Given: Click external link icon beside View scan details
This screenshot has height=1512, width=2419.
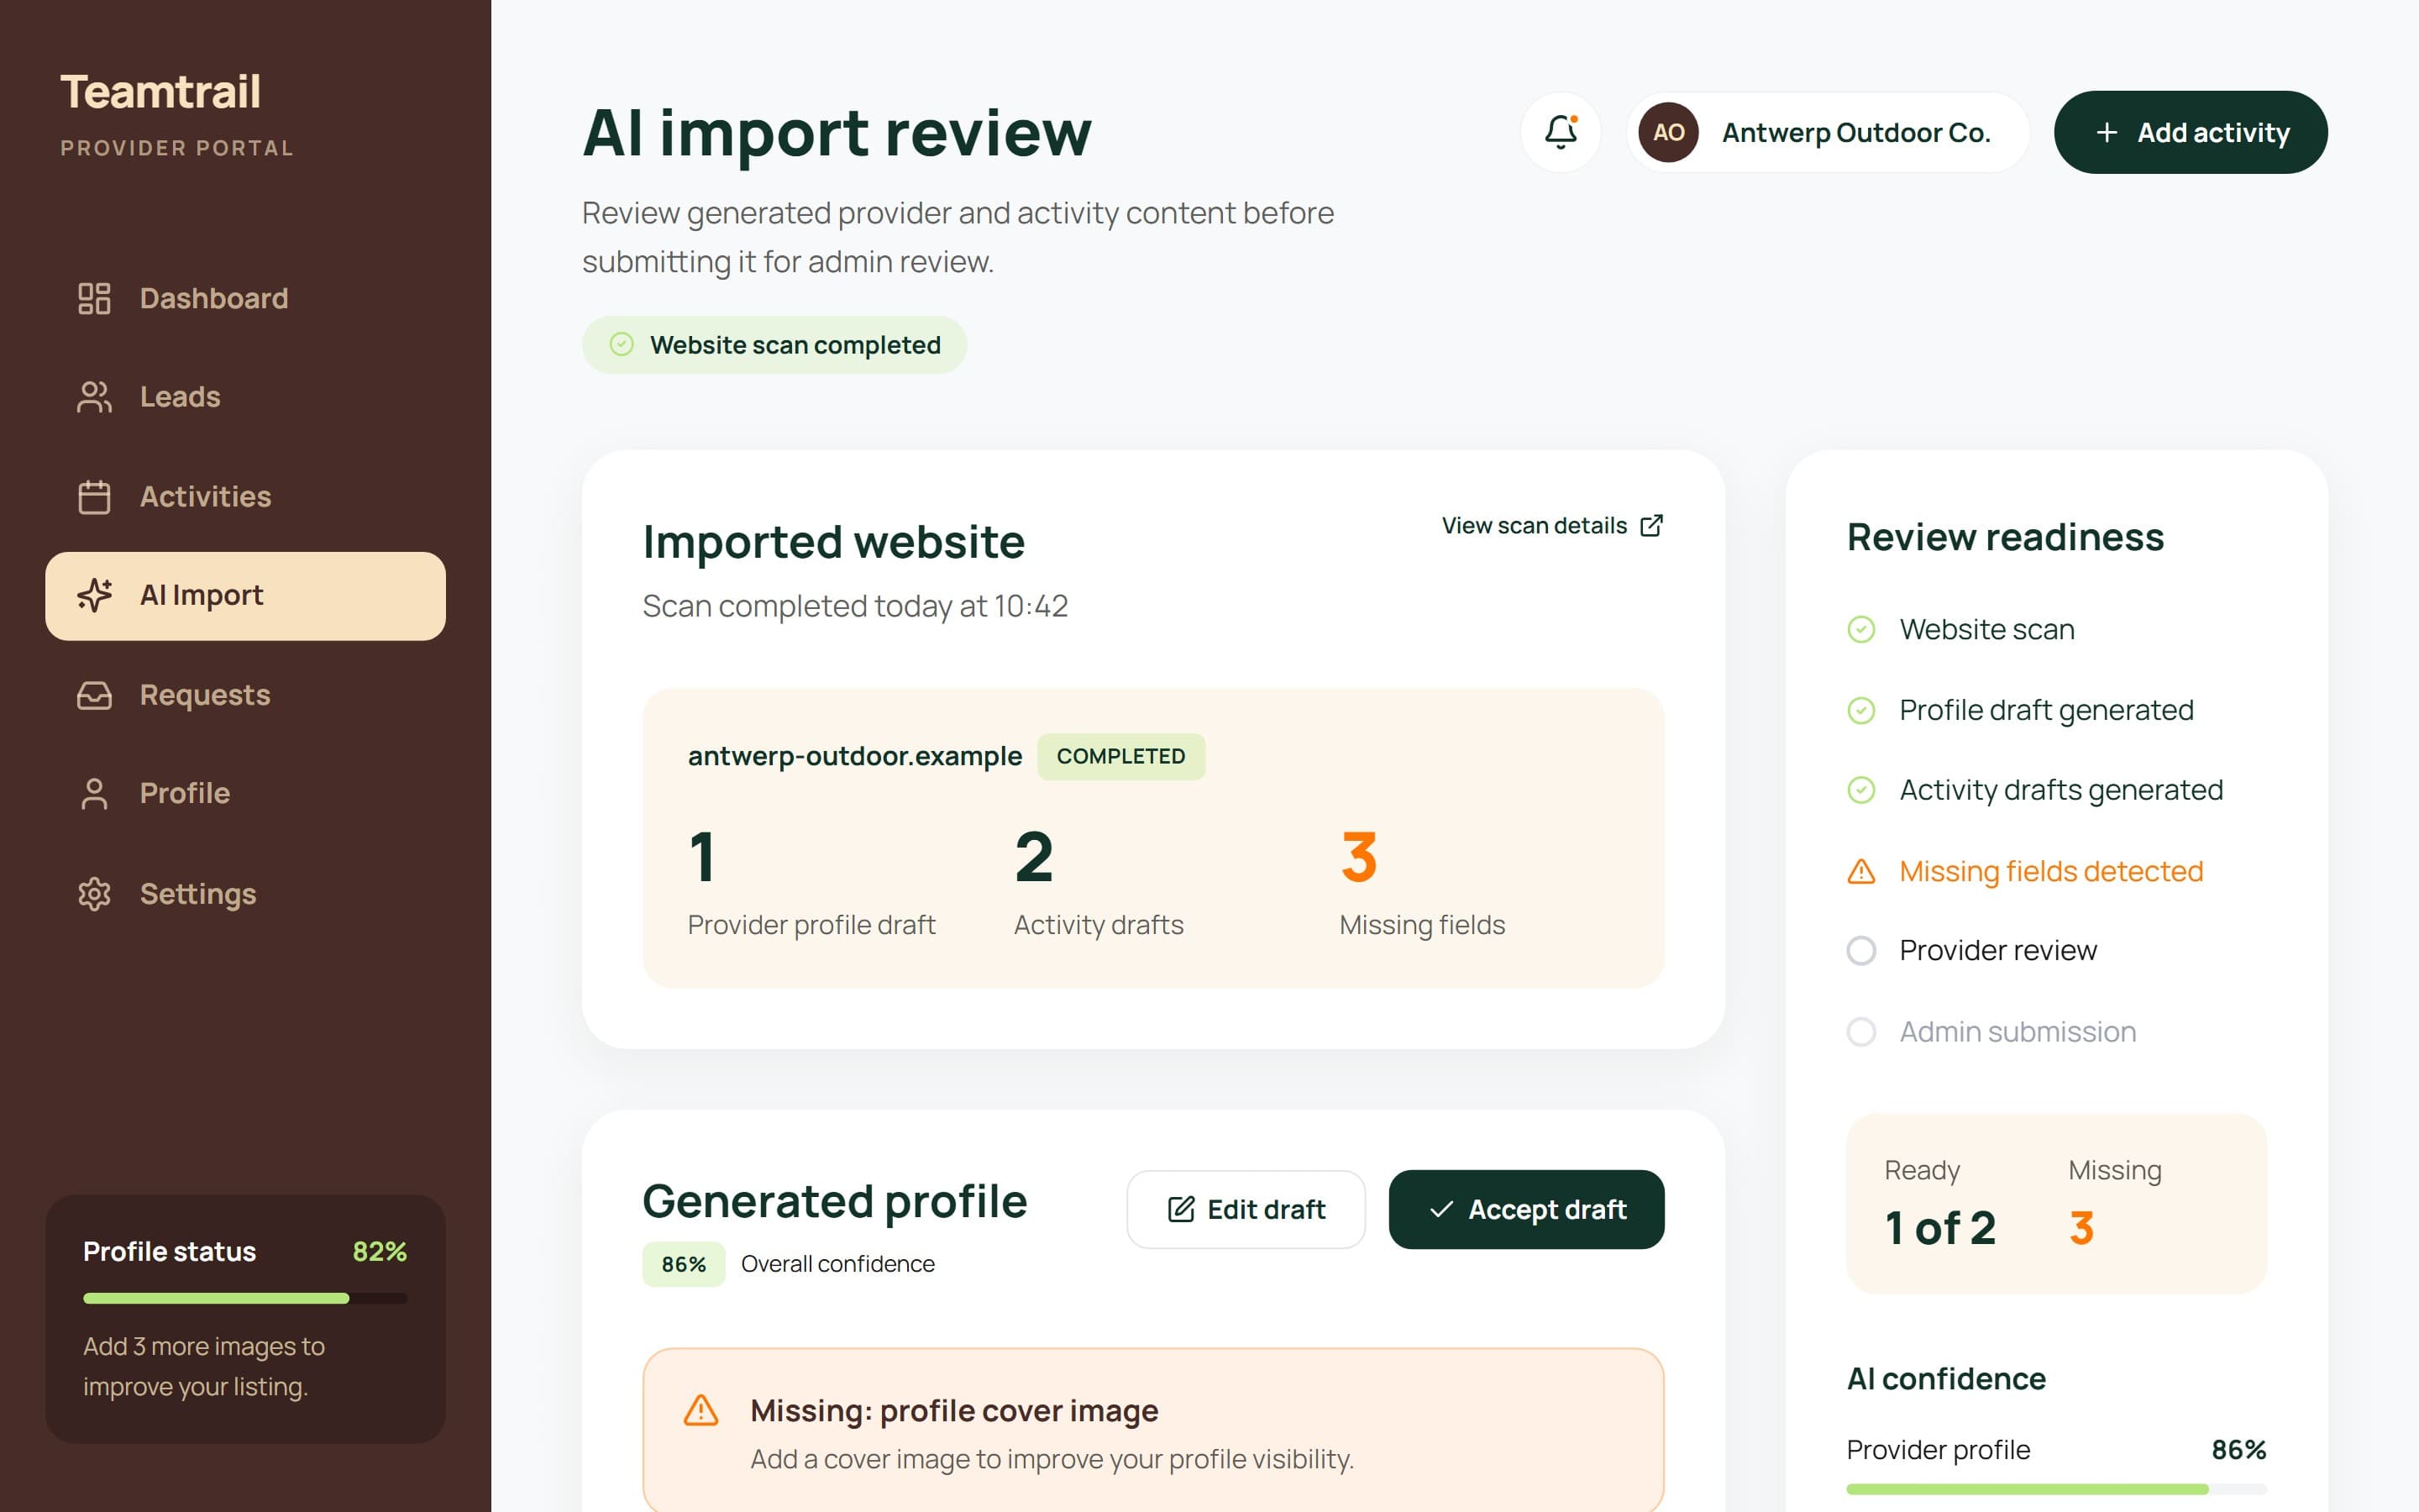Looking at the screenshot, I should 1651,525.
